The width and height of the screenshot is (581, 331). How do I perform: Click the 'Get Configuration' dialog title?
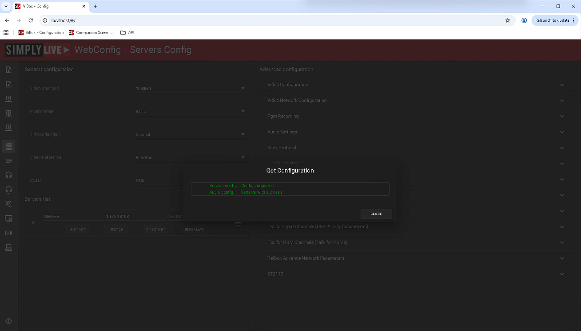(x=290, y=171)
